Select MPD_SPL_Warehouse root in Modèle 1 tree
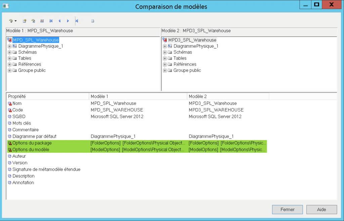The image size is (344, 221). pyautogui.click(x=36, y=40)
